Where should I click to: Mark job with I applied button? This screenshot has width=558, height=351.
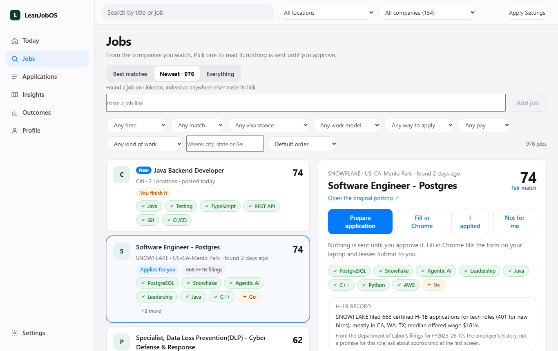tap(470, 222)
